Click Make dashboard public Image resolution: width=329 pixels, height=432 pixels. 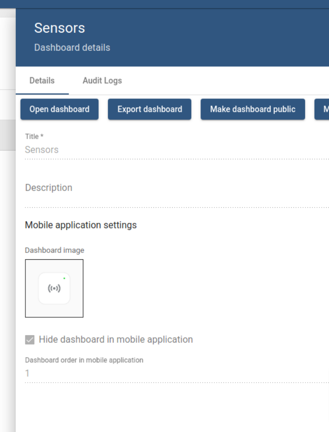pyautogui.click(x=252, y=109)
